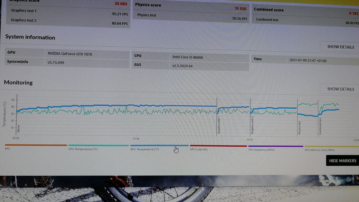Click SHOW DETAILS in System information
Image resolution: width=359 pixels, height=202 pixels.
pos(340,47)
